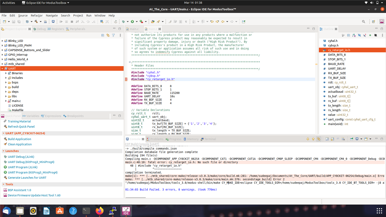This screenshot has height=217, width=386.
Task: Open Run button dropdown arrow in toolbar
Action: pyautogui.click(x=136, y=22)
